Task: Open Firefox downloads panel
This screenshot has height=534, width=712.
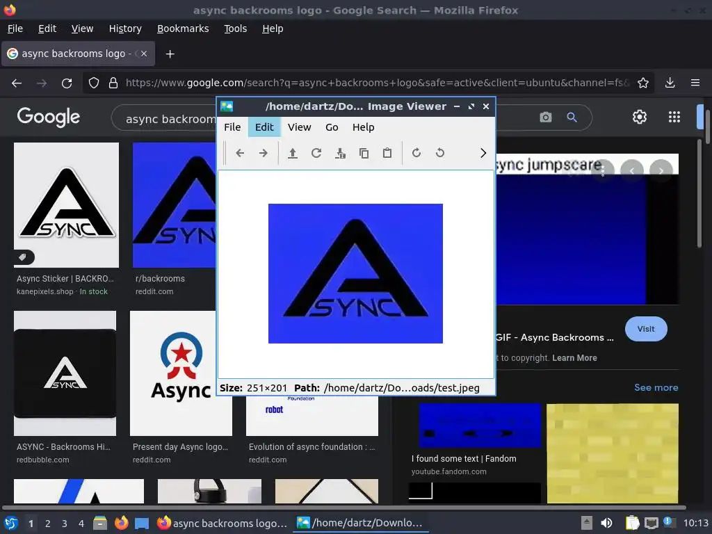Action: [670, 83]
